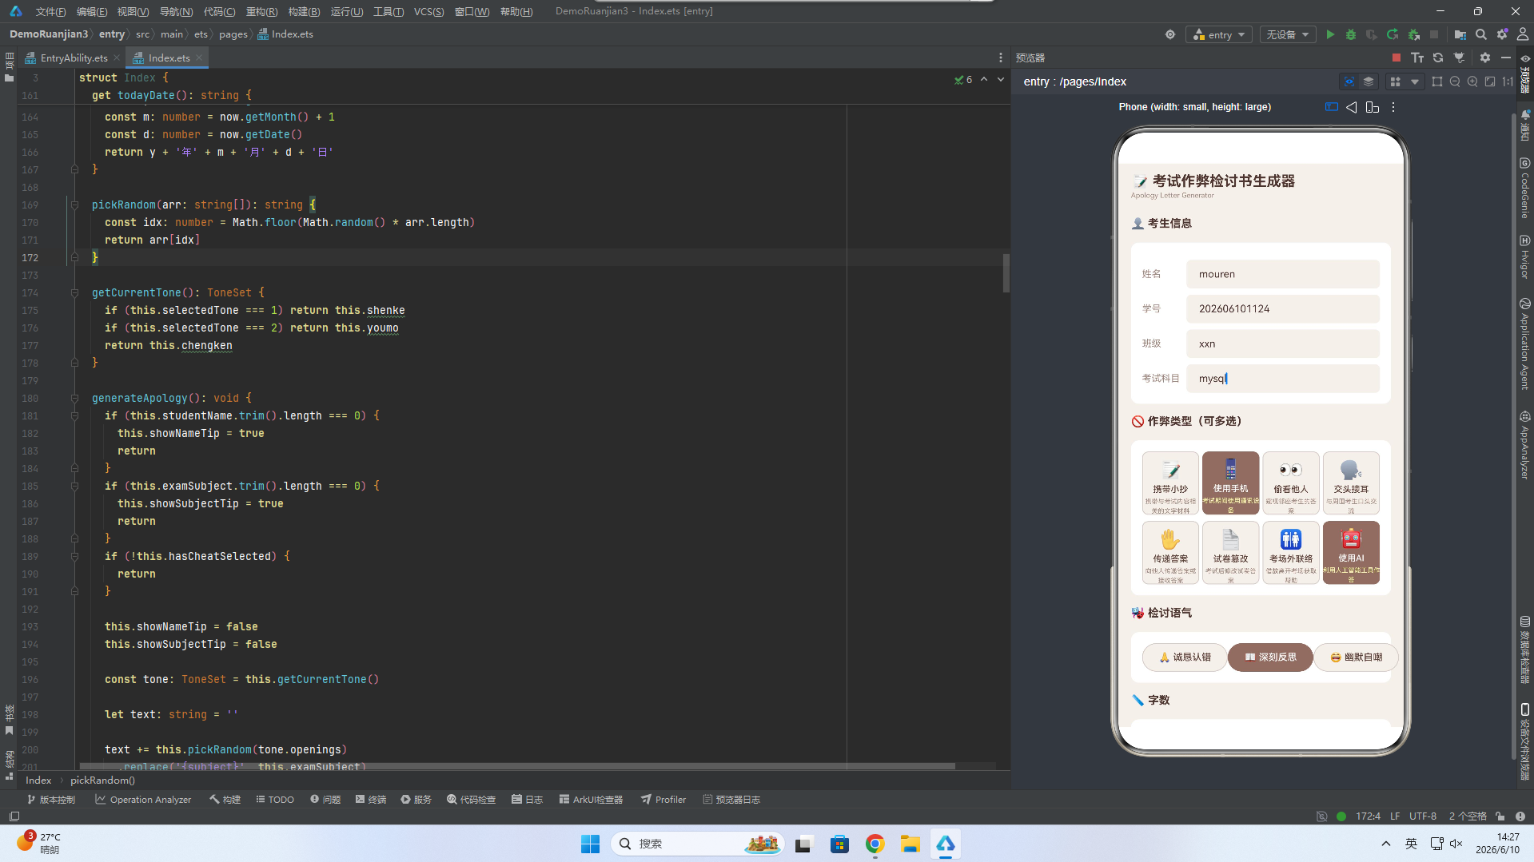Click the green reload-and-apply changes icon

[1393, 34]
